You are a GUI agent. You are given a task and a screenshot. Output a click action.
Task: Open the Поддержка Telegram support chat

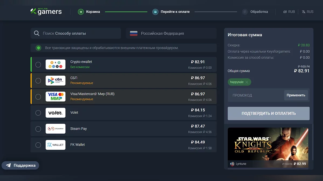(x=20, y=165)
